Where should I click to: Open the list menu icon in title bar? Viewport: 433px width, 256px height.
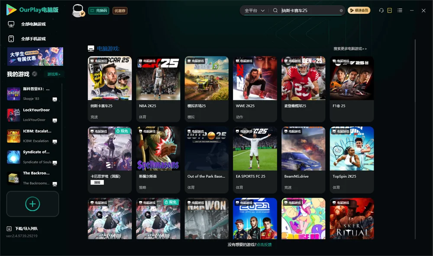coord(400,10)
